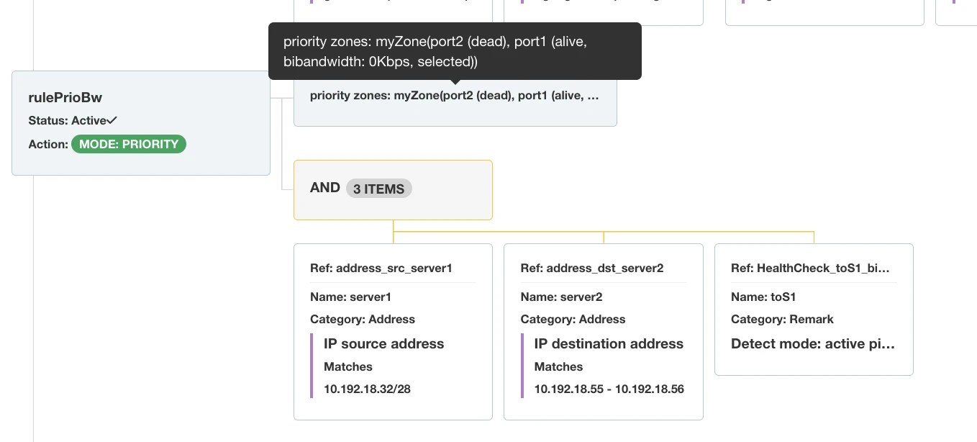The height and width of the screenshot is (442, 977).
Task: Select the IP destination address heading
Action: tap(609, 343)
